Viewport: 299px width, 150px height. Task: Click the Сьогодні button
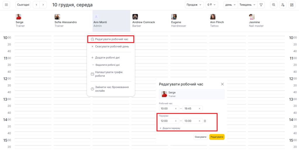[x=23, y=5]
